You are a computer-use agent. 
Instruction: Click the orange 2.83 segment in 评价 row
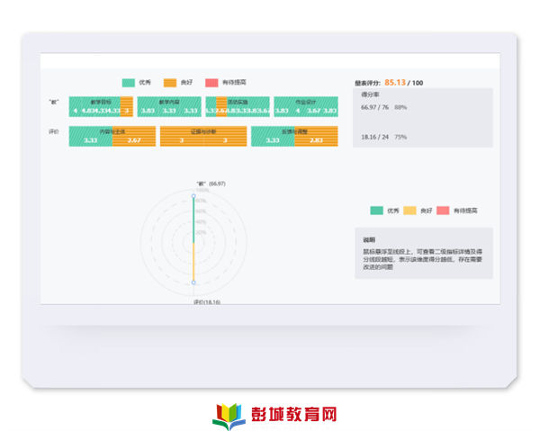316,137
